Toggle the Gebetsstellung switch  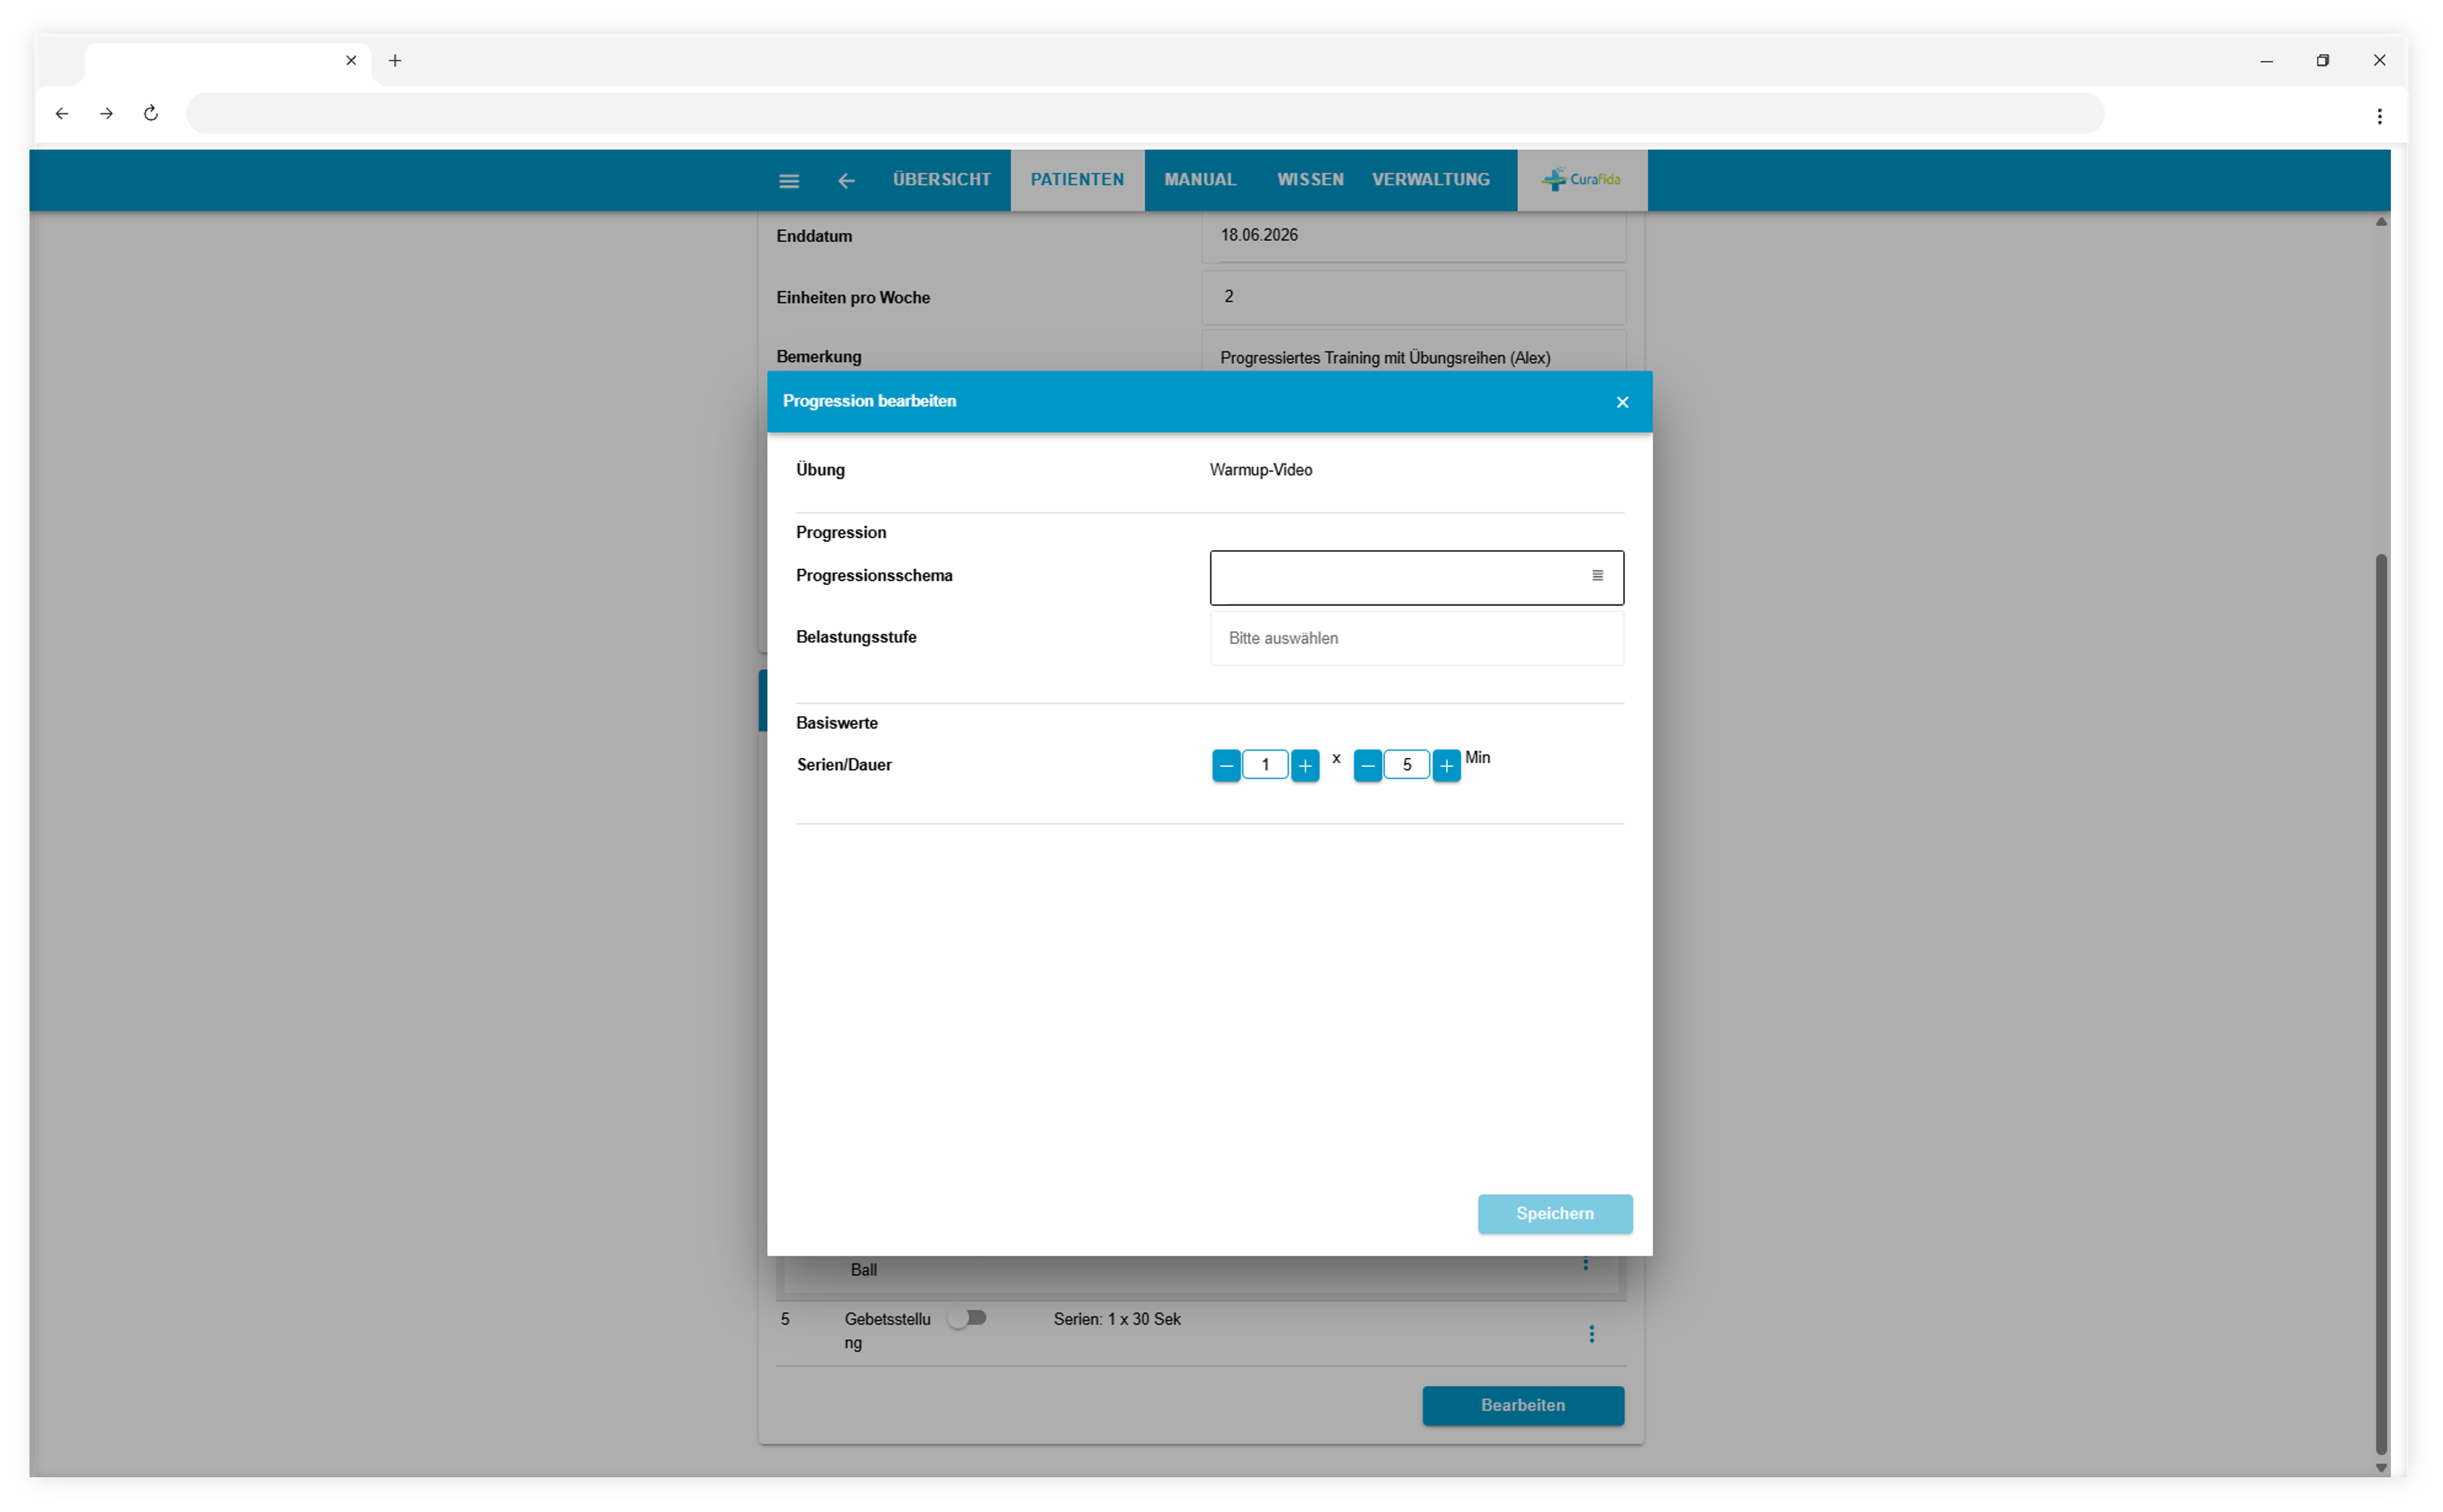point(967,1319)
